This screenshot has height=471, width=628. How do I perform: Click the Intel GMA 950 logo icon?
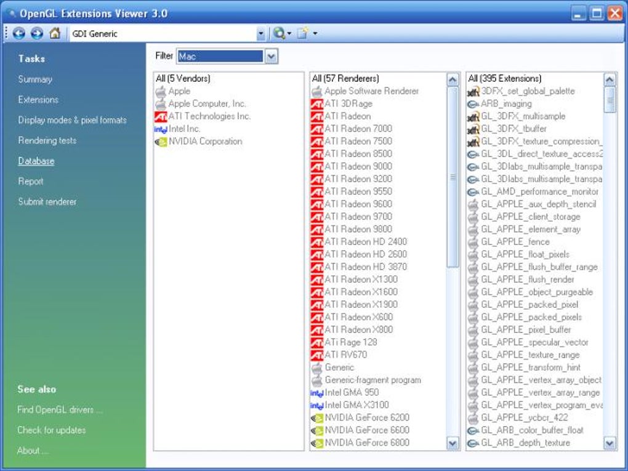click(x=317, y=393)
